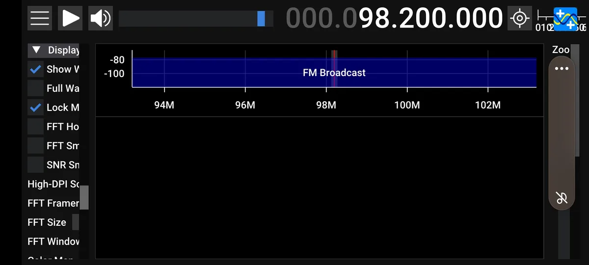Click the FM Broadcast band label
The height and width of the screenshot is (265, 589).
coord(334,73)
